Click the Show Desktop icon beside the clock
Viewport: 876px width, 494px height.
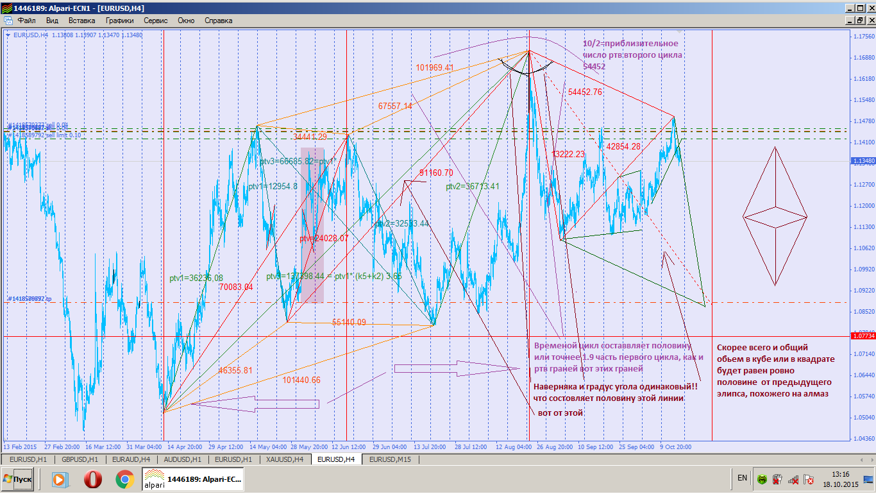point(868,479)
